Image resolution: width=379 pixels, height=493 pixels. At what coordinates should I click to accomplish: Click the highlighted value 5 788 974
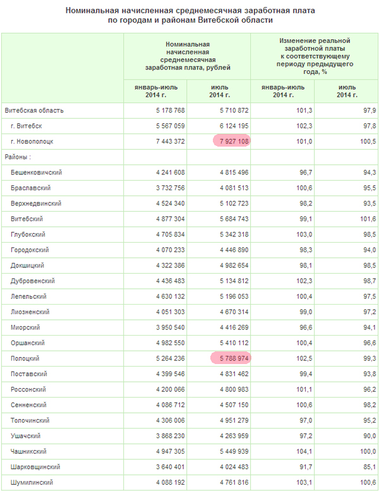click(231, 359)
